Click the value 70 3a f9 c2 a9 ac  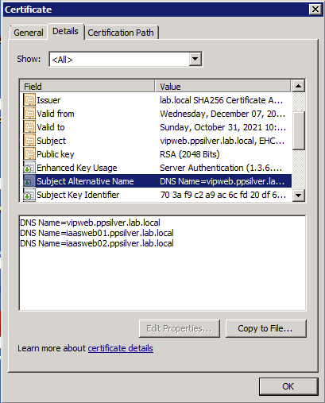click(223, 195)
